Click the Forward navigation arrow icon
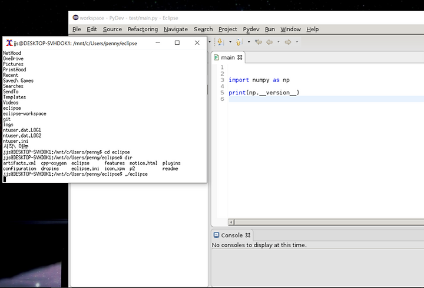 288,42
